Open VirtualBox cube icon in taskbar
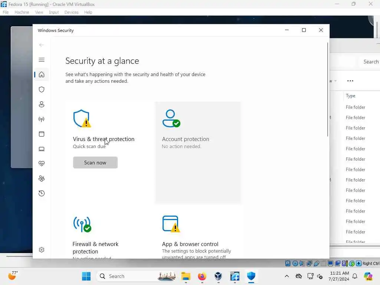This screenshot has height=285, width=380. coord(218,276)
